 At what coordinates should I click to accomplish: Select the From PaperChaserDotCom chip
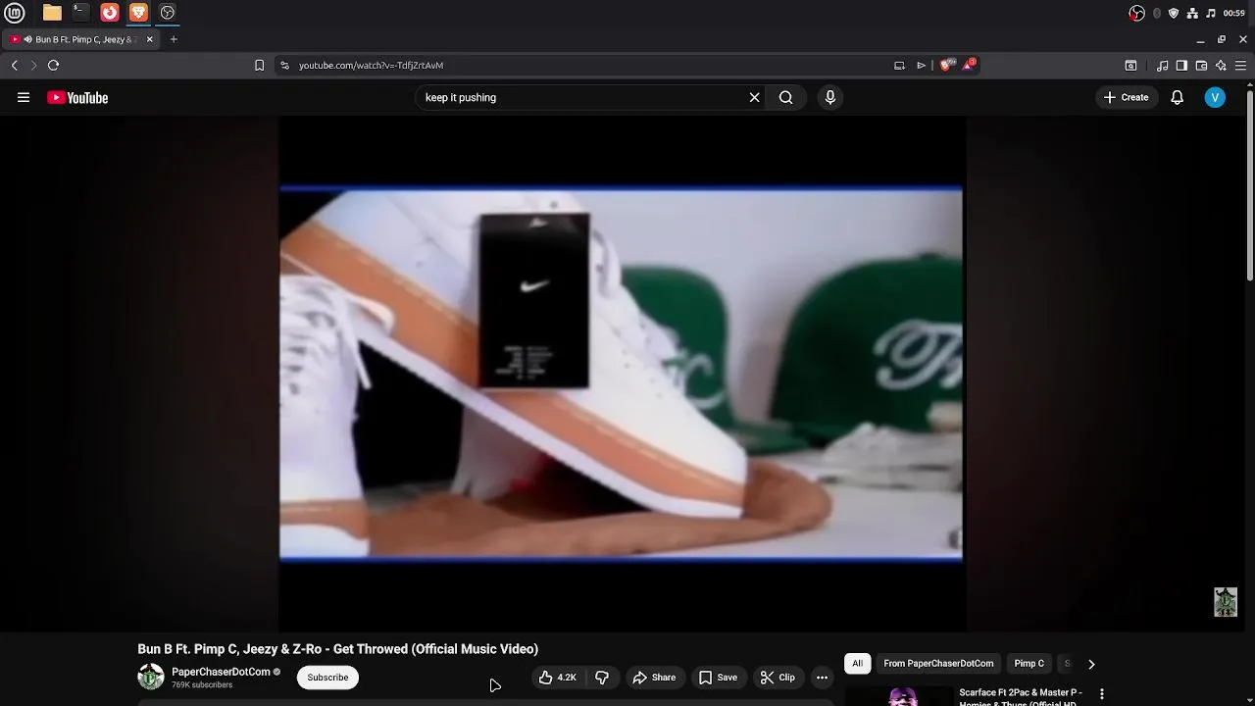coord(938,664)
